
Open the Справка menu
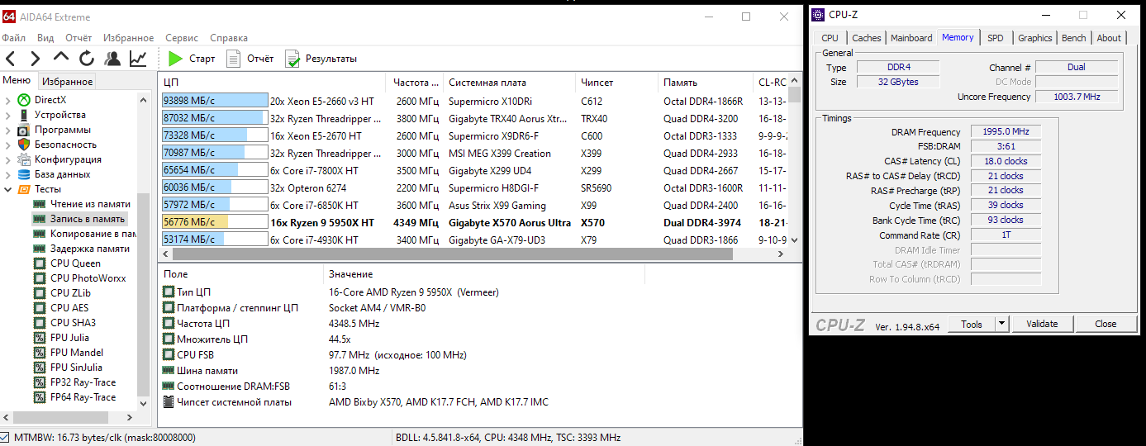pyautogui.click(x=229, y=38)
